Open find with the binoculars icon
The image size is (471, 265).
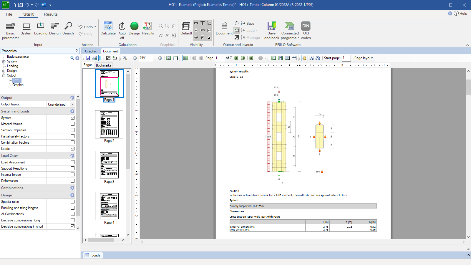(x=318, y=58)
